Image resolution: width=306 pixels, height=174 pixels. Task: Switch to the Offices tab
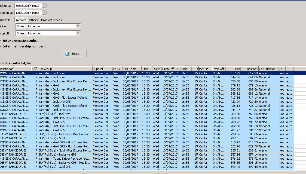click(33, 20)
